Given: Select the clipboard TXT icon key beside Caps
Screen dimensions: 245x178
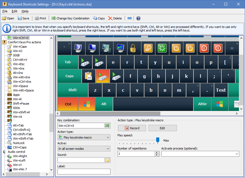Looking at the screenshot, I should point(89,76).
